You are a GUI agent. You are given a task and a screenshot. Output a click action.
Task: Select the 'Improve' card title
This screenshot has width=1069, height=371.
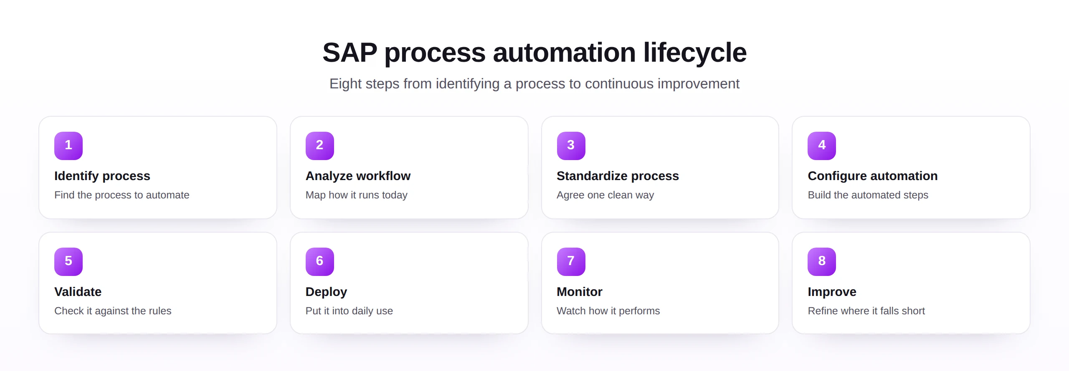(832, 292)
